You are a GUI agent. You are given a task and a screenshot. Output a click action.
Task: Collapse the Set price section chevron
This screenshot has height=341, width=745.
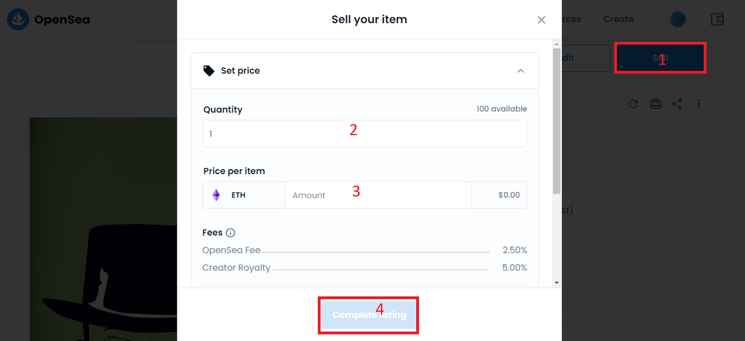(x=520, y=71)
